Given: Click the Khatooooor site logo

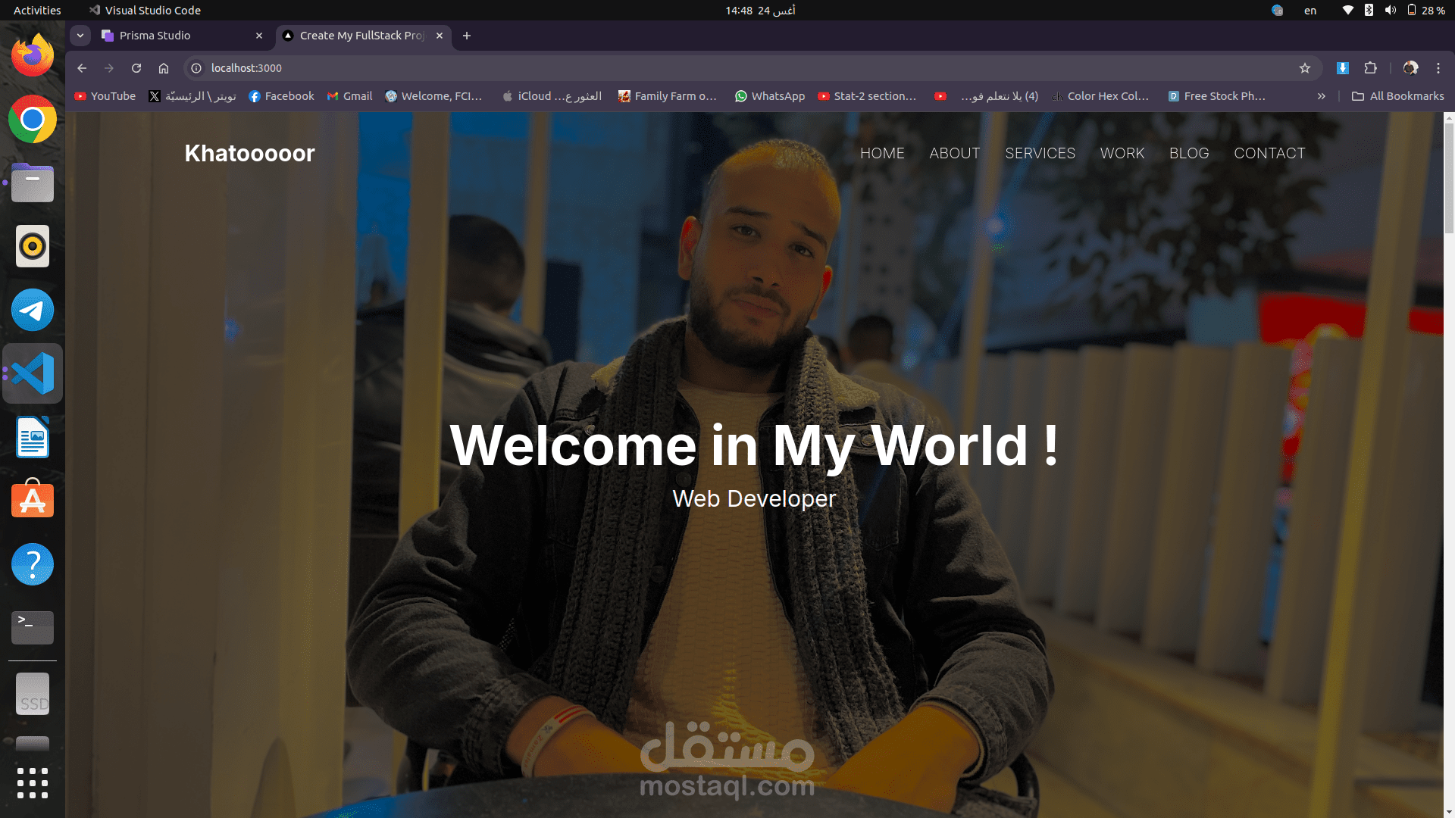Looking at the screenshot, I should [x=249, y=153].
